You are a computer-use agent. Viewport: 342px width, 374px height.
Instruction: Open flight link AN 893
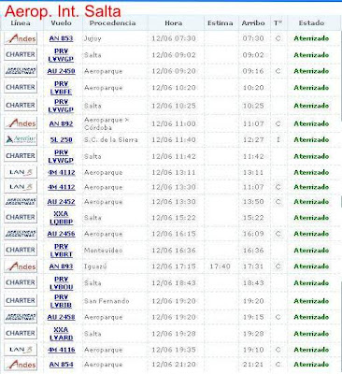[x=61, y=266]
